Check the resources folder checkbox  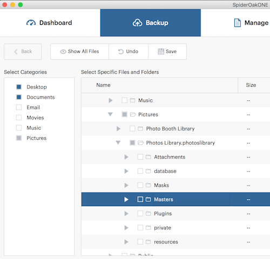pyautogui.click(x=140, y=242)
